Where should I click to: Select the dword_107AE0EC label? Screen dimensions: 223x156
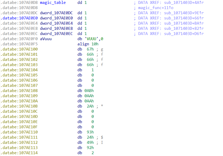56,34
